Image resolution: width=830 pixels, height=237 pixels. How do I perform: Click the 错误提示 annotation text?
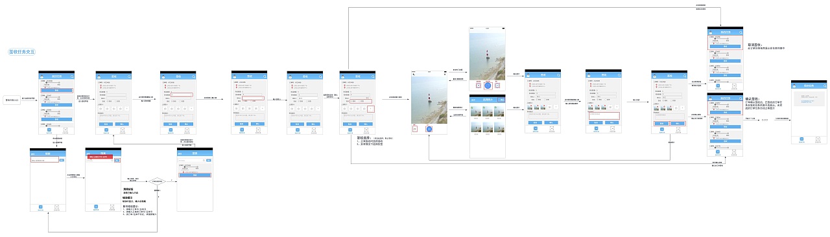tap(128, 198)
